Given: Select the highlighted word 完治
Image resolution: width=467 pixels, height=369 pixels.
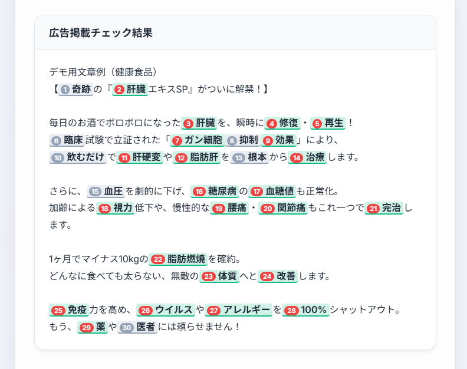Looking at the screenshot, I should (391, 208).
